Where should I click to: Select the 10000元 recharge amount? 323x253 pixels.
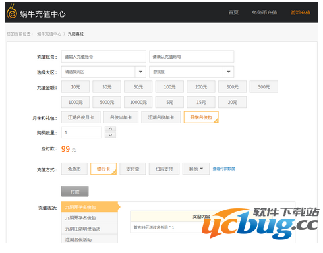138,102
